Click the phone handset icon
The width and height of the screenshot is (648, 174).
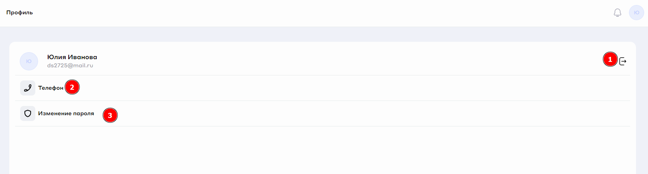coord(28,88)
